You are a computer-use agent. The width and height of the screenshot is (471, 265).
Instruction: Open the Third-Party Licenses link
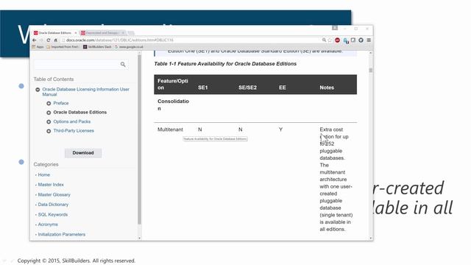pos(74,131)
